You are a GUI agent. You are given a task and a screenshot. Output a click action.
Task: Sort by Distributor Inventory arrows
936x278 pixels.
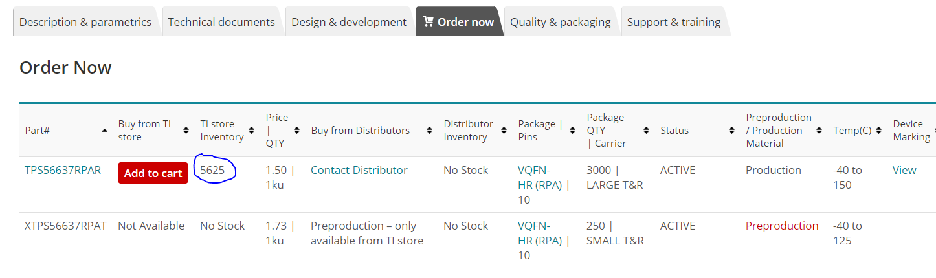(x=504, y=131)
